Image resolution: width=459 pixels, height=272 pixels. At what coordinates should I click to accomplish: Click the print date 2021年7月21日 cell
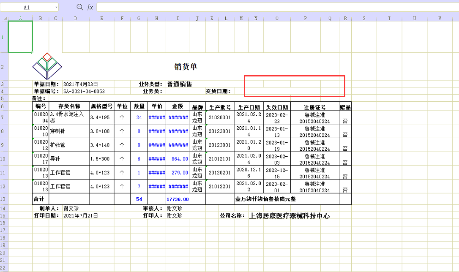80,215
